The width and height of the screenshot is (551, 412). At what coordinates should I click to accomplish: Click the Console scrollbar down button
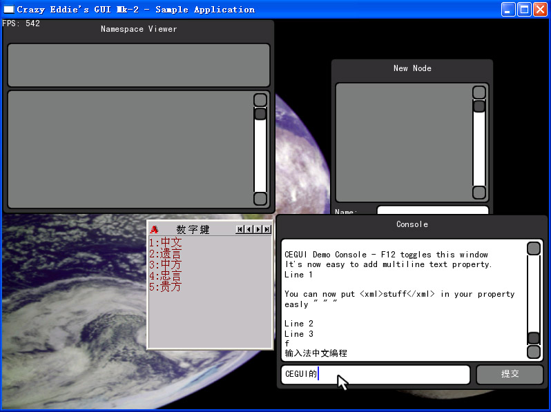pos(534,352)
